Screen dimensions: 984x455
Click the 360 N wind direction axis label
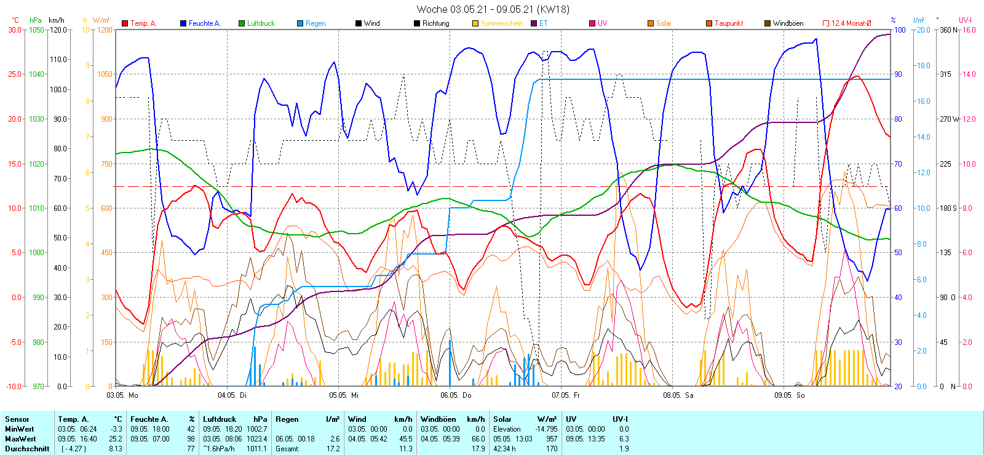[949, 30]
